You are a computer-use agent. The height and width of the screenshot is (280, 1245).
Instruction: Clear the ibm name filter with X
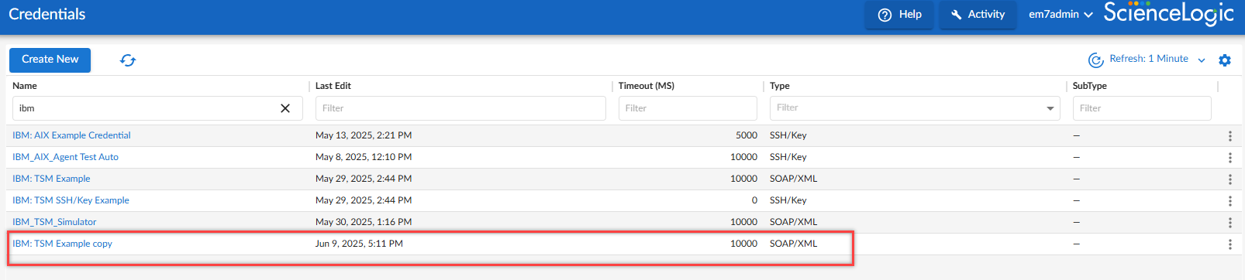click(x=285, y=108)
